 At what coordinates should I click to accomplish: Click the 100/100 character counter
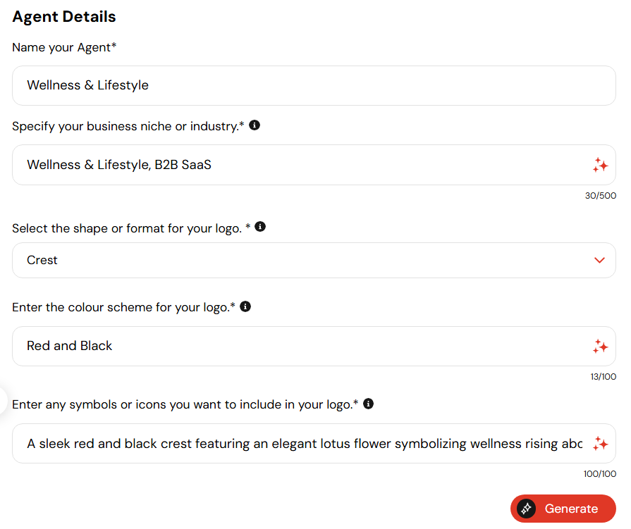tap(599, 474)
